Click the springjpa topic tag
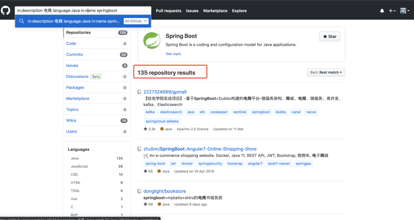Image resolution: width=414 pixels, height=220 pixels. coord(303,163)
